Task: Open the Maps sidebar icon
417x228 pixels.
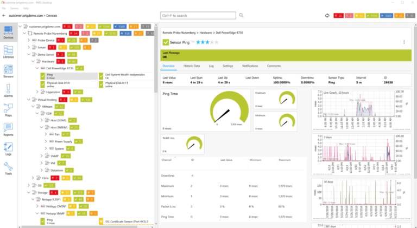Action: click(8, 110)
